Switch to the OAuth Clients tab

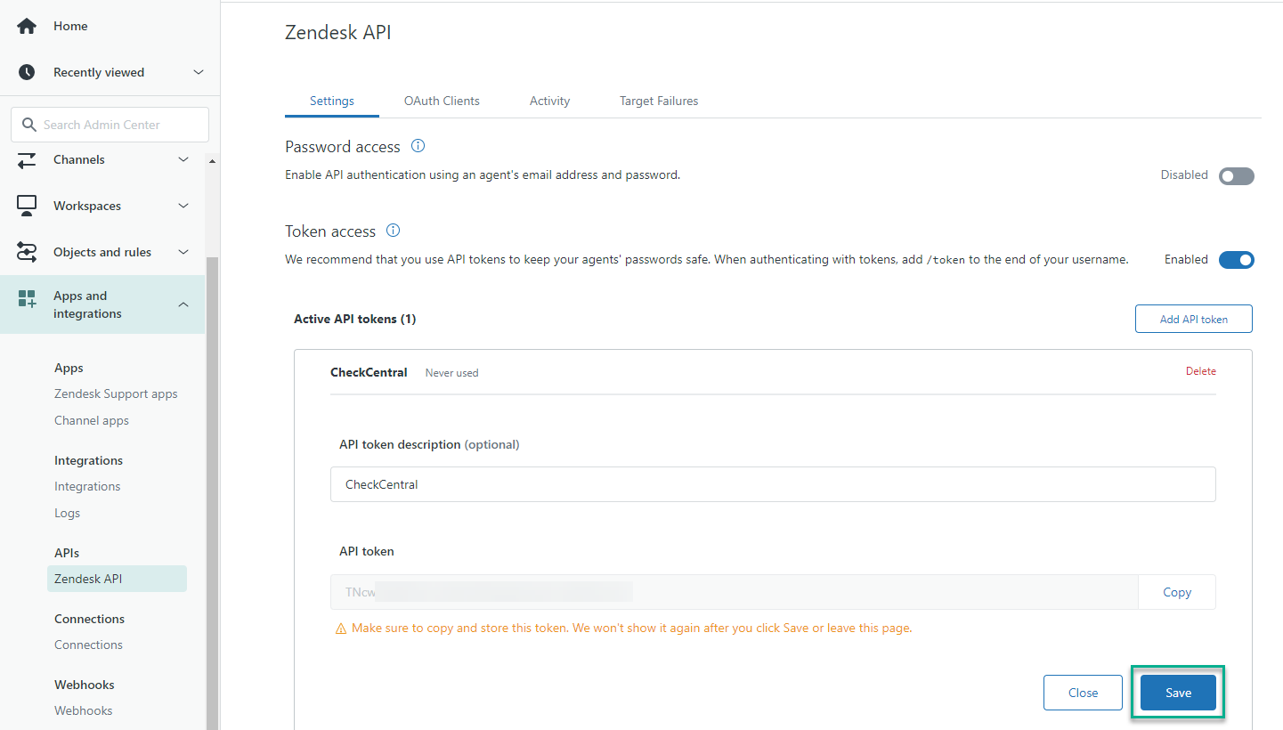(x=442, y=101)
